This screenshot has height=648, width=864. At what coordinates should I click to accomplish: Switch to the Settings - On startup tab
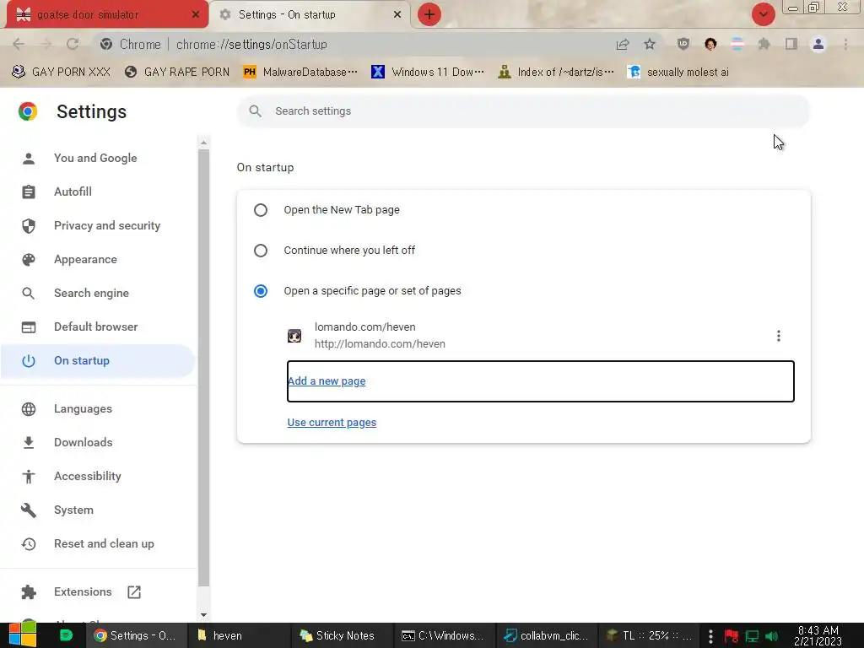click(x=311, y=15)
